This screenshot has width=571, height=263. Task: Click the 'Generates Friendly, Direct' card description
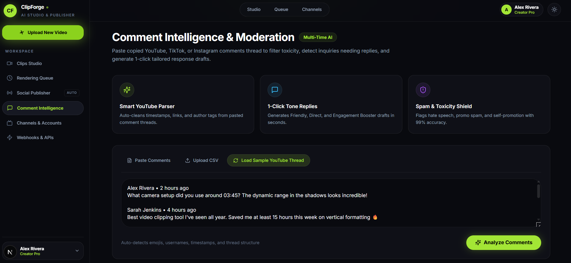(331, 119)
